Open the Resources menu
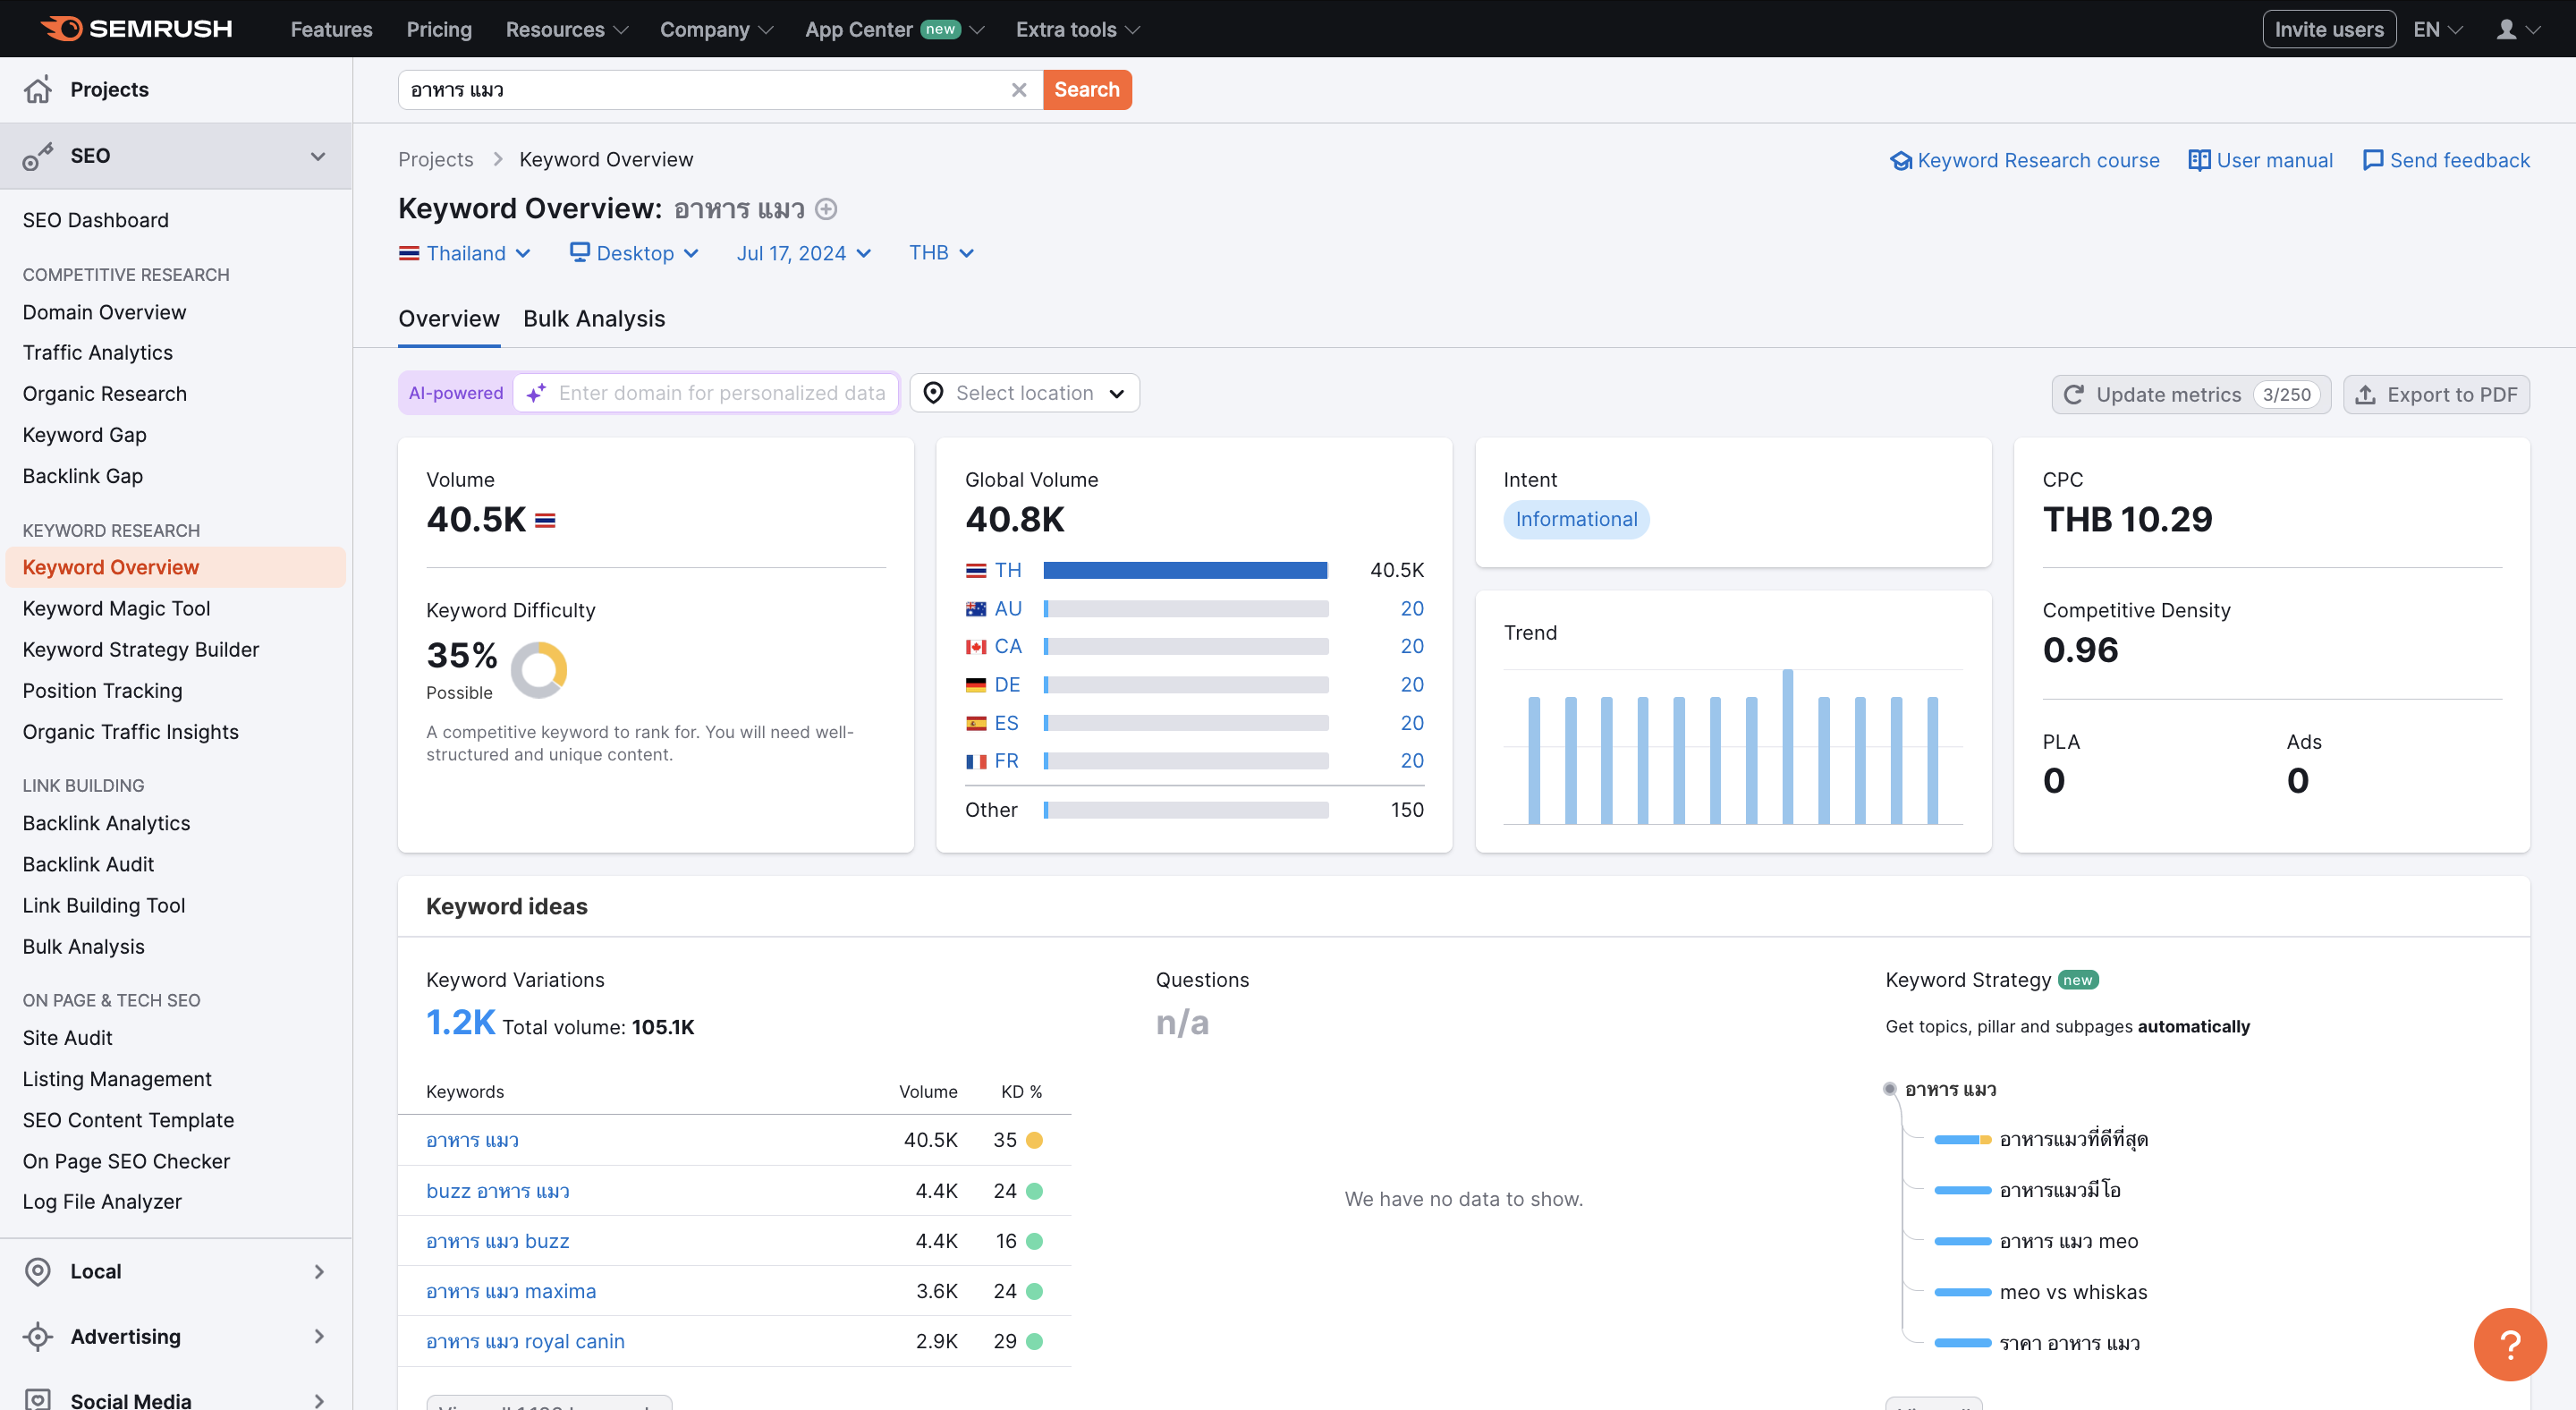The image size is (2576, 1410). 567,29
